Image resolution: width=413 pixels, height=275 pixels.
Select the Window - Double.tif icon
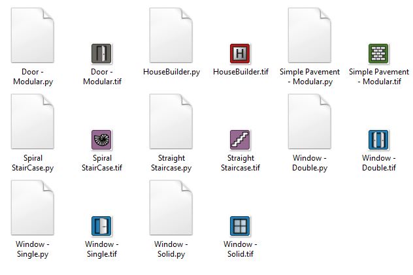coord(378,140)
